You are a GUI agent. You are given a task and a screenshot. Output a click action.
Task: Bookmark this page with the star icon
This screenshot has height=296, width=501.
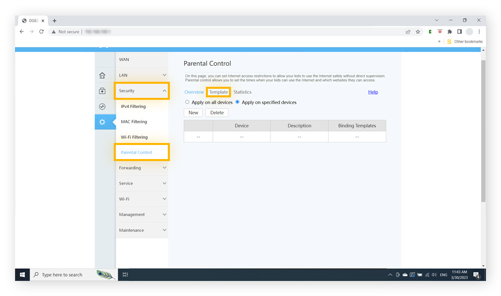tap(418, 32)
